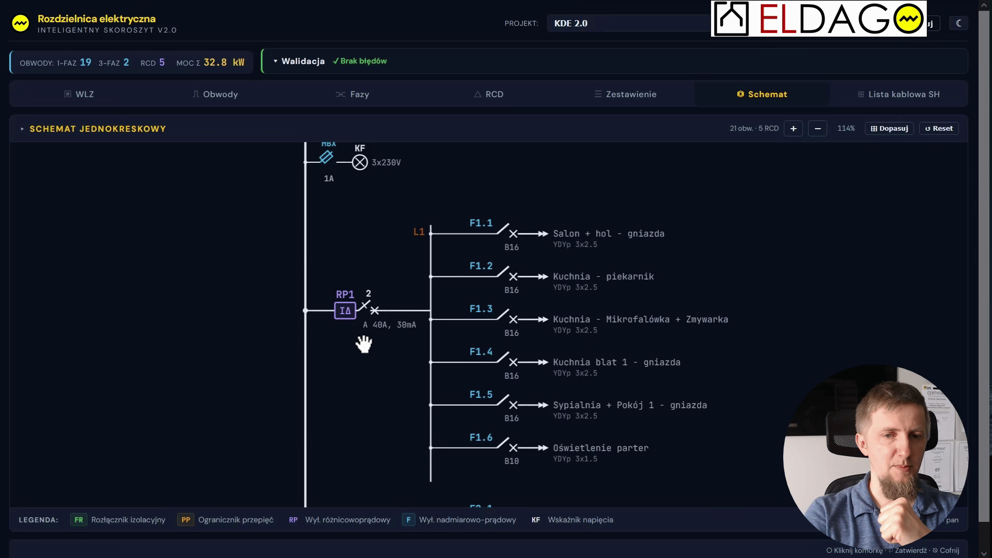Click the yellow app logo icon

(21, 23)
